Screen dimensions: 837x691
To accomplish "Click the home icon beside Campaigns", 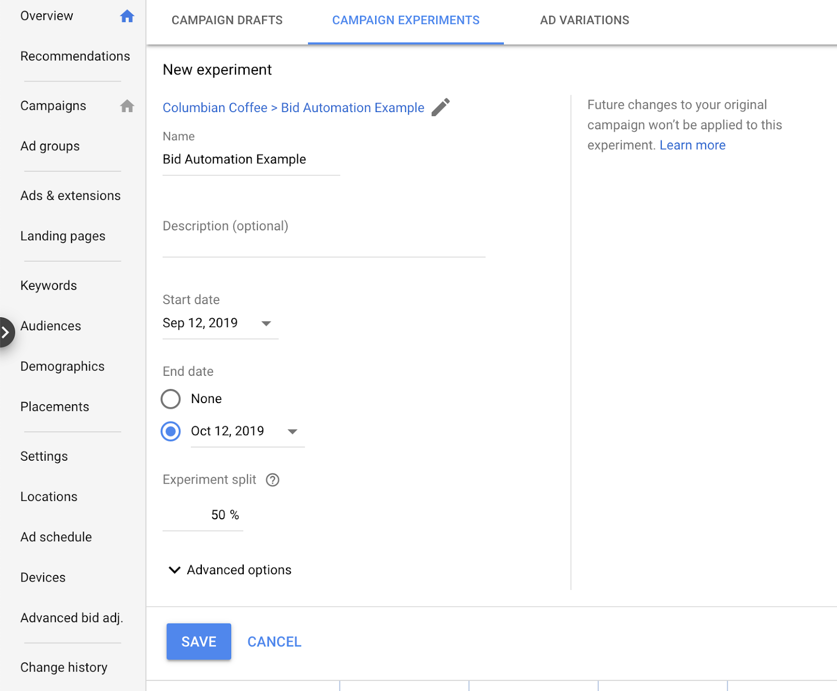I will pyautogui.click(x=127, y=106).
